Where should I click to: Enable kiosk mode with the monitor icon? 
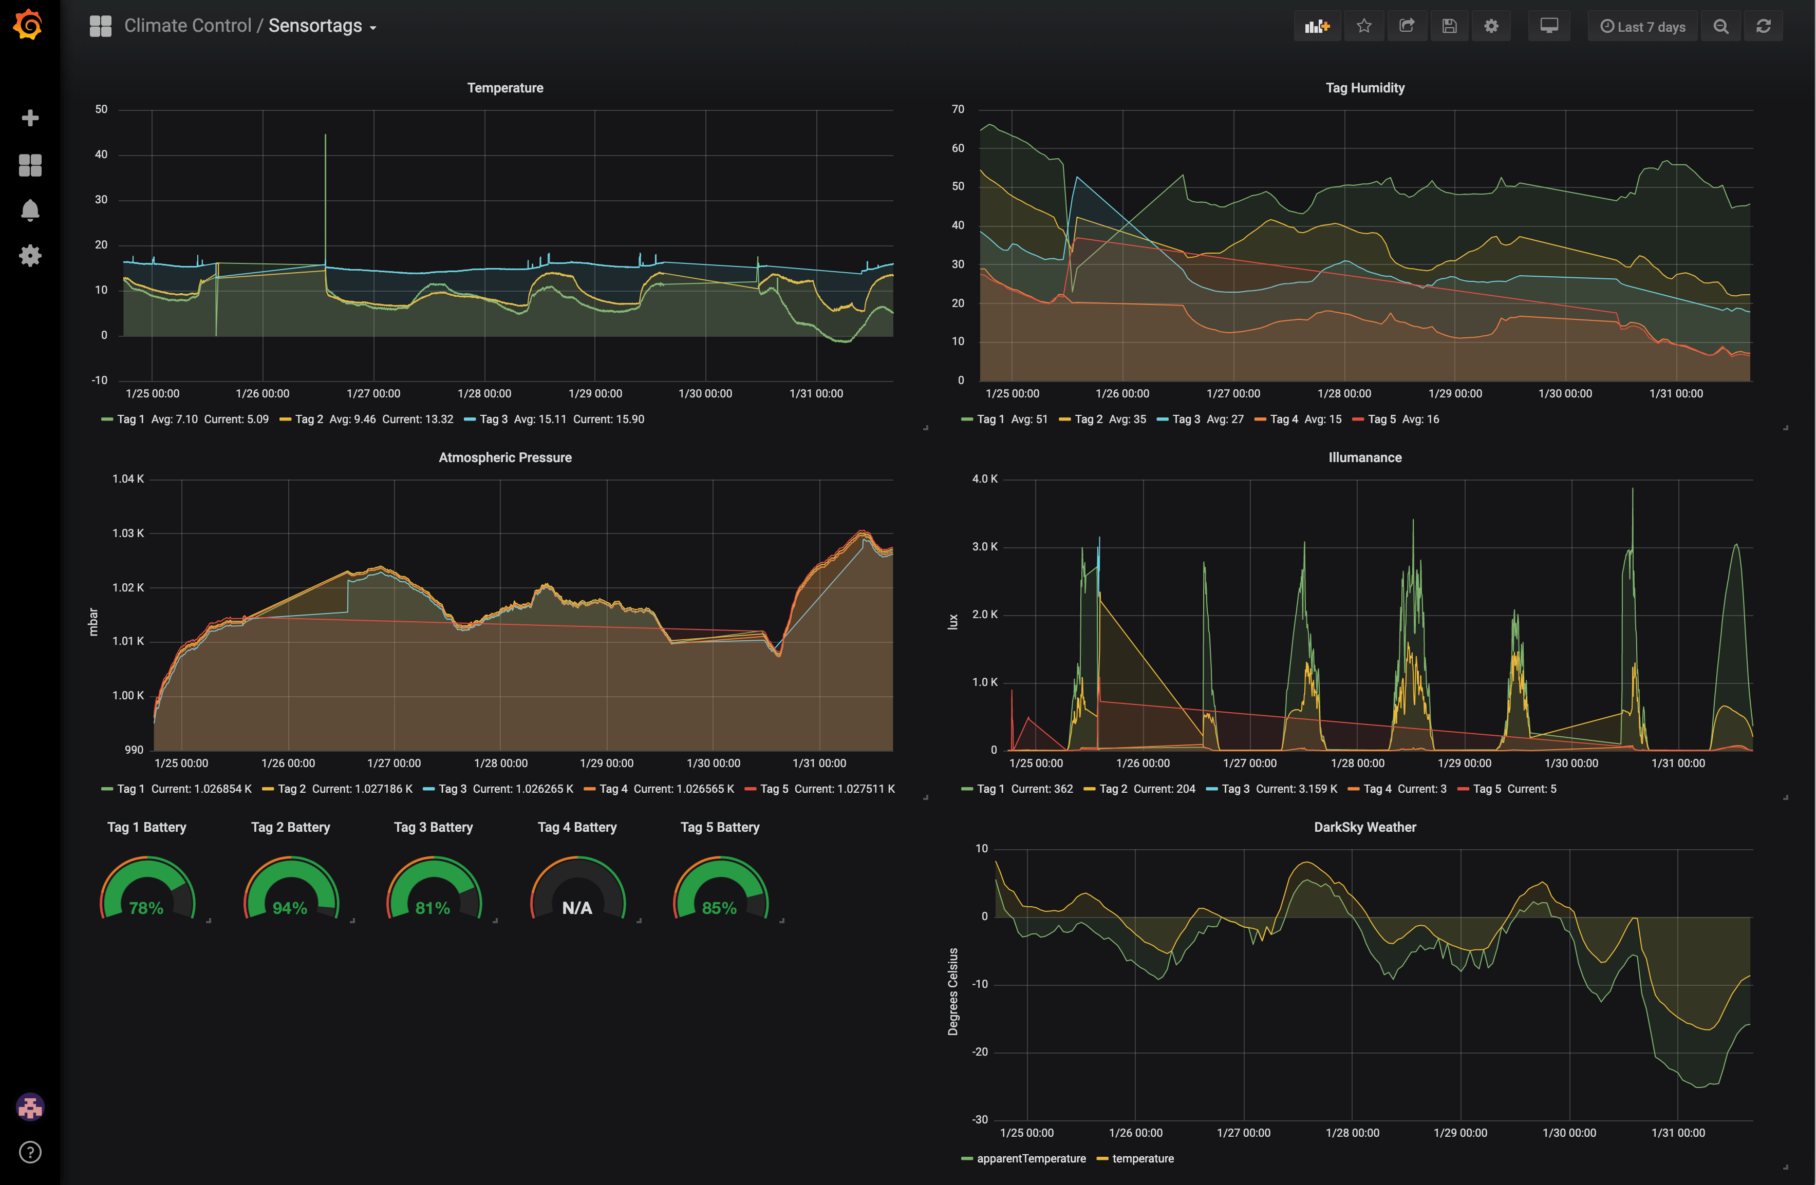point(1549,25)
